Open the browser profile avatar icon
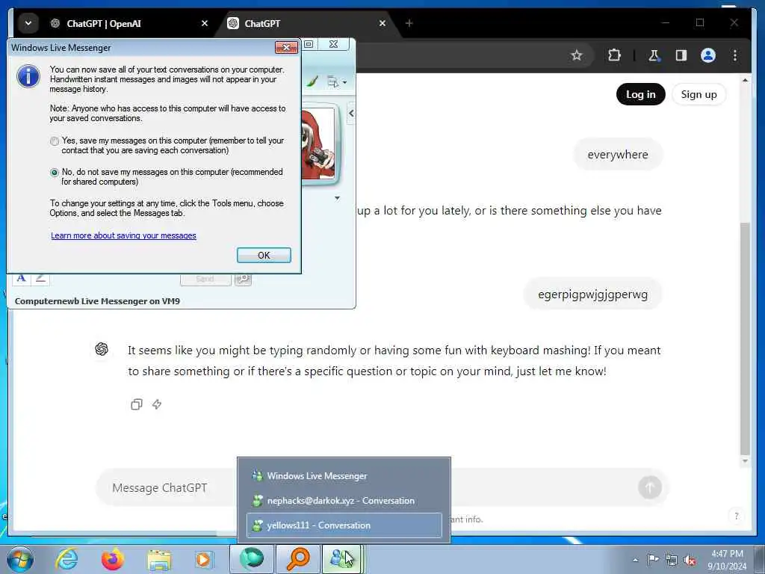Viewport: 765px width, 574px height. point(708,55)
